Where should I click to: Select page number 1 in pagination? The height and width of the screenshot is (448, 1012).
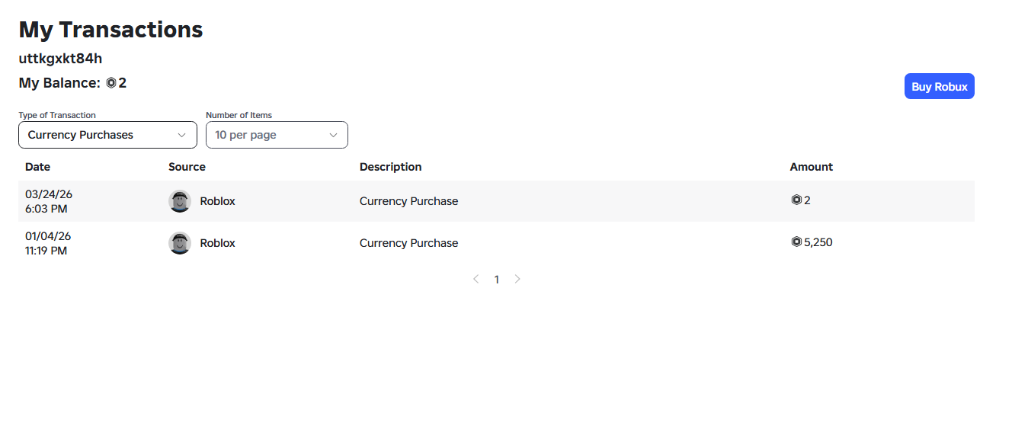tap(497, 280)
